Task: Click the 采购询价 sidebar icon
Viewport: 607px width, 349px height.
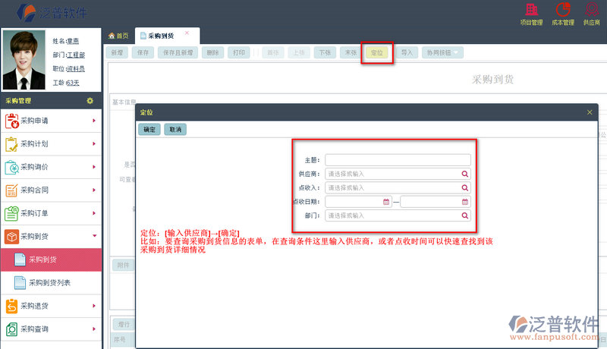Action: coord(11,167)
